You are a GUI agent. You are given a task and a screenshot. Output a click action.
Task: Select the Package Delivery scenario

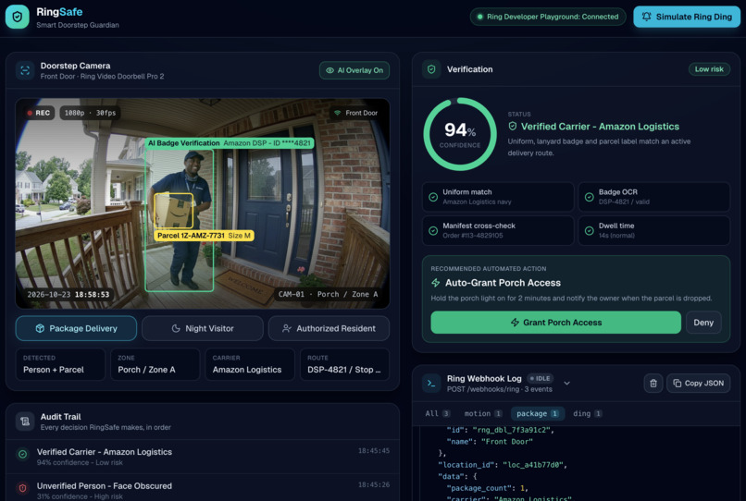(x=76, y=328)
